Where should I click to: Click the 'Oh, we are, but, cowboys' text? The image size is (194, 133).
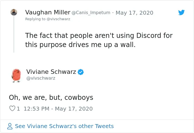point(51,97)
